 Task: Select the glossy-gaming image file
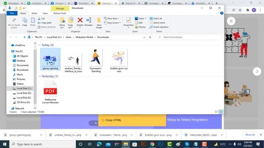click(x=50, y=59)
